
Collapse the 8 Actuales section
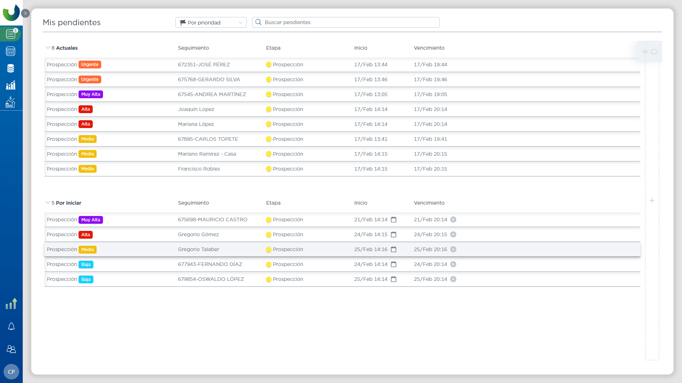[x=48, y=48]
